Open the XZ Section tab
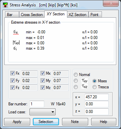The height and width of the screenshot is (129, 121). 77,15
